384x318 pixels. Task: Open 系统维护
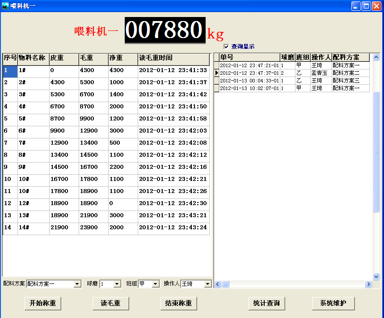tap(333, 303)
